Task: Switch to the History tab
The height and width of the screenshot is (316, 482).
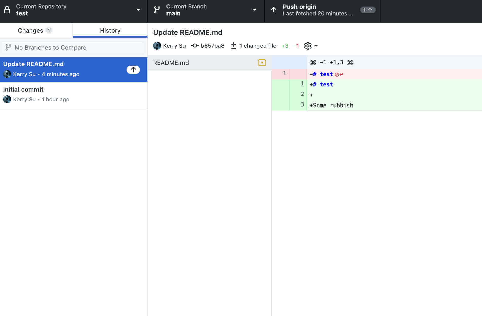Action: [110, 30]
